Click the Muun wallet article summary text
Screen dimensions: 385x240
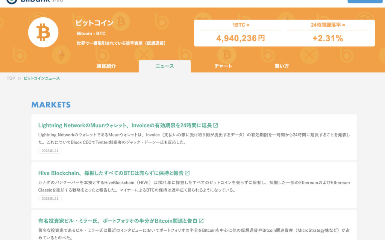click(194, 139)
